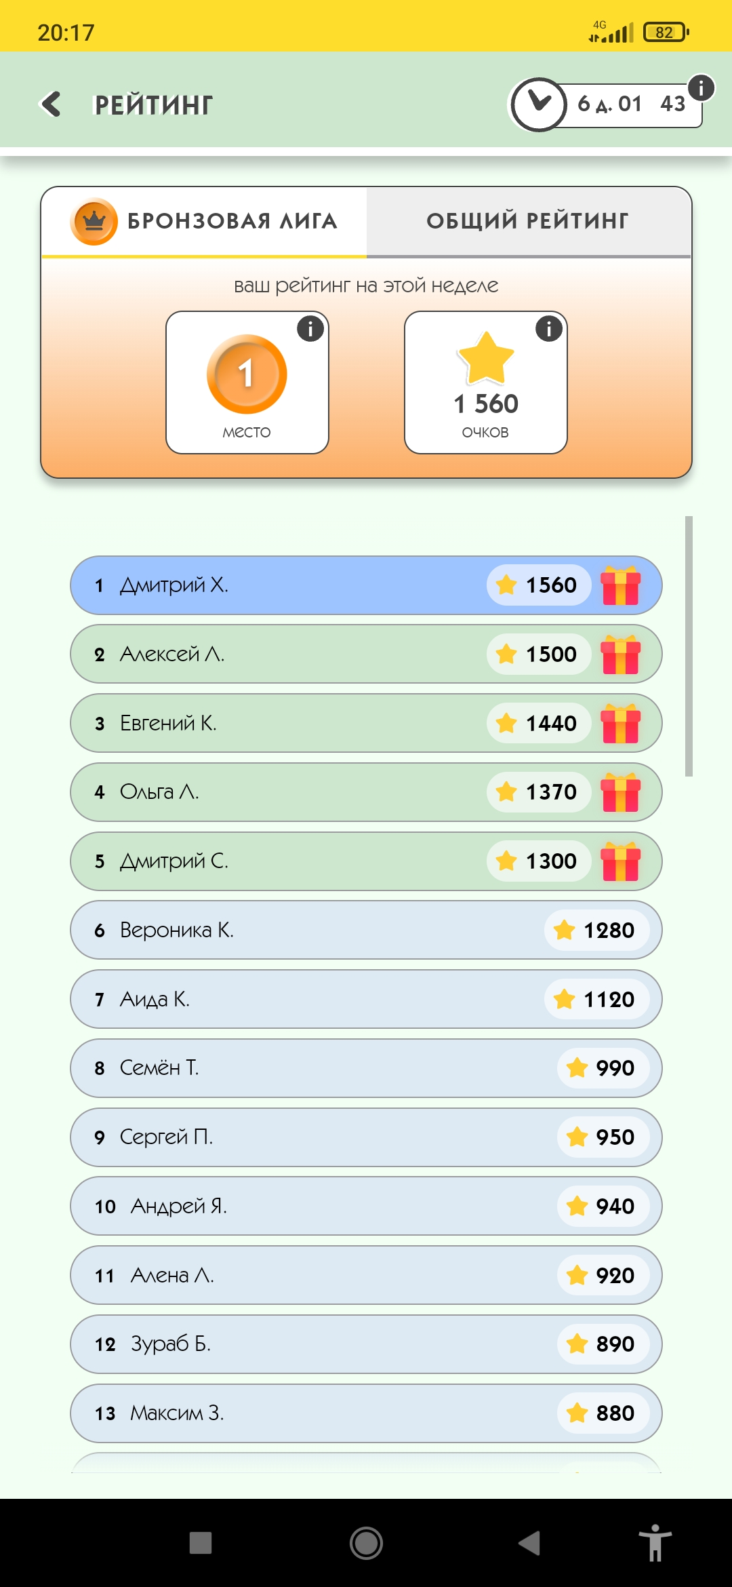The width and height of the screenshot is (732, 1587).
Task: Click the leaderboard vertical scrollbar
Action: pos(689,646)
